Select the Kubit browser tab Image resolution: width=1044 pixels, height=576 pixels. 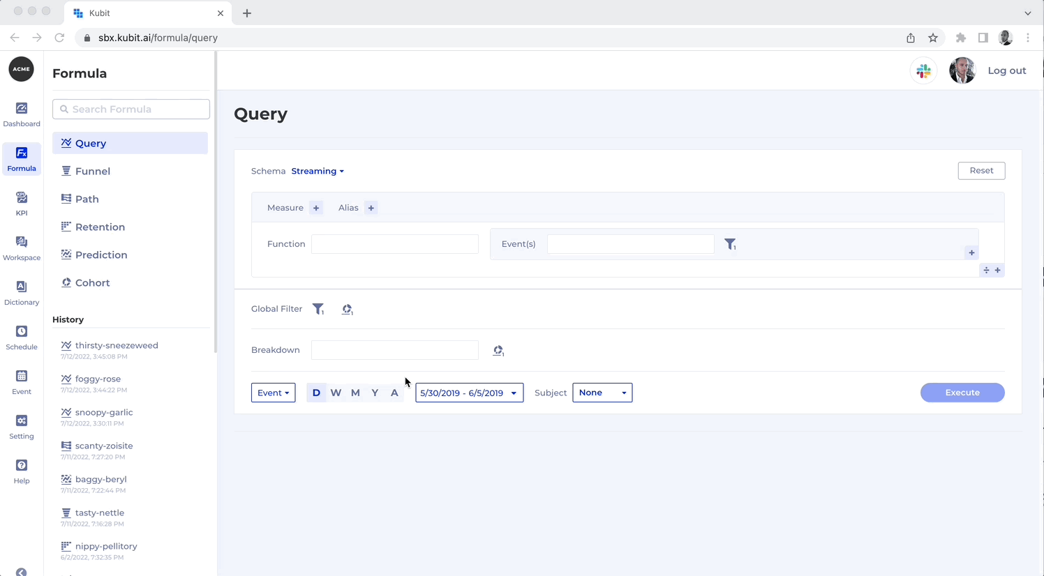click(x=148, y=13)
